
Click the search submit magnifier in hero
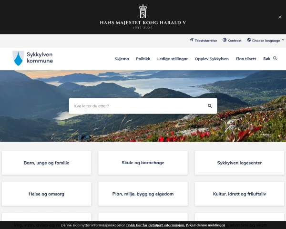(210, 106)
